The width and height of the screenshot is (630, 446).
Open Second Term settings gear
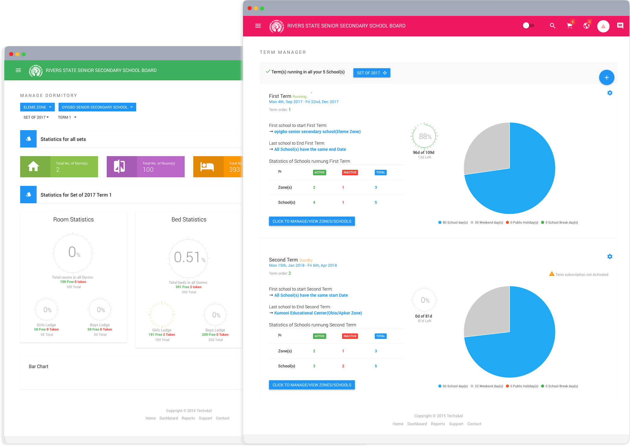(610, 256)
